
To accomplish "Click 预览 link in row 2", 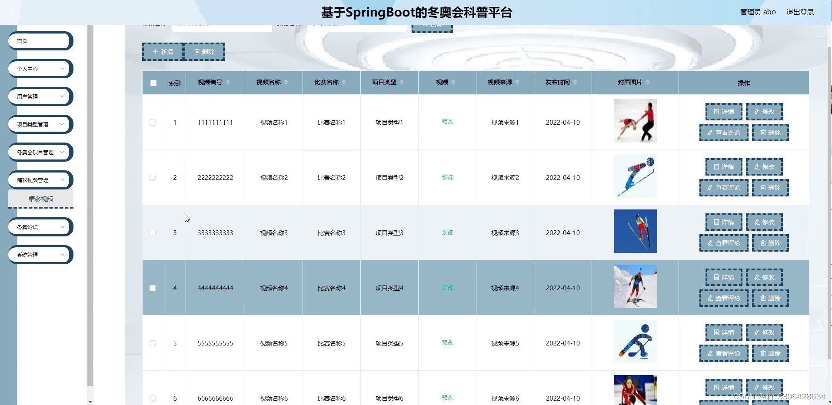I will tap(447, 177).
